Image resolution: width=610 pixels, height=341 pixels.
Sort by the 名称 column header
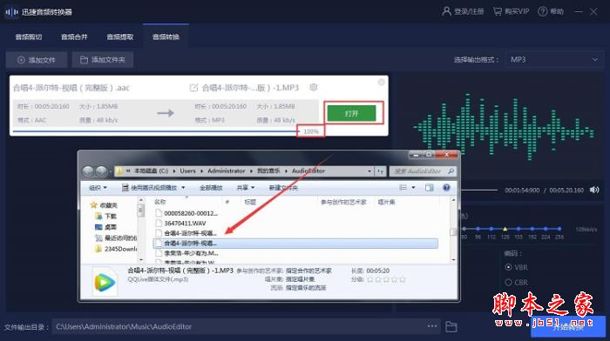(x=159, y=202)
